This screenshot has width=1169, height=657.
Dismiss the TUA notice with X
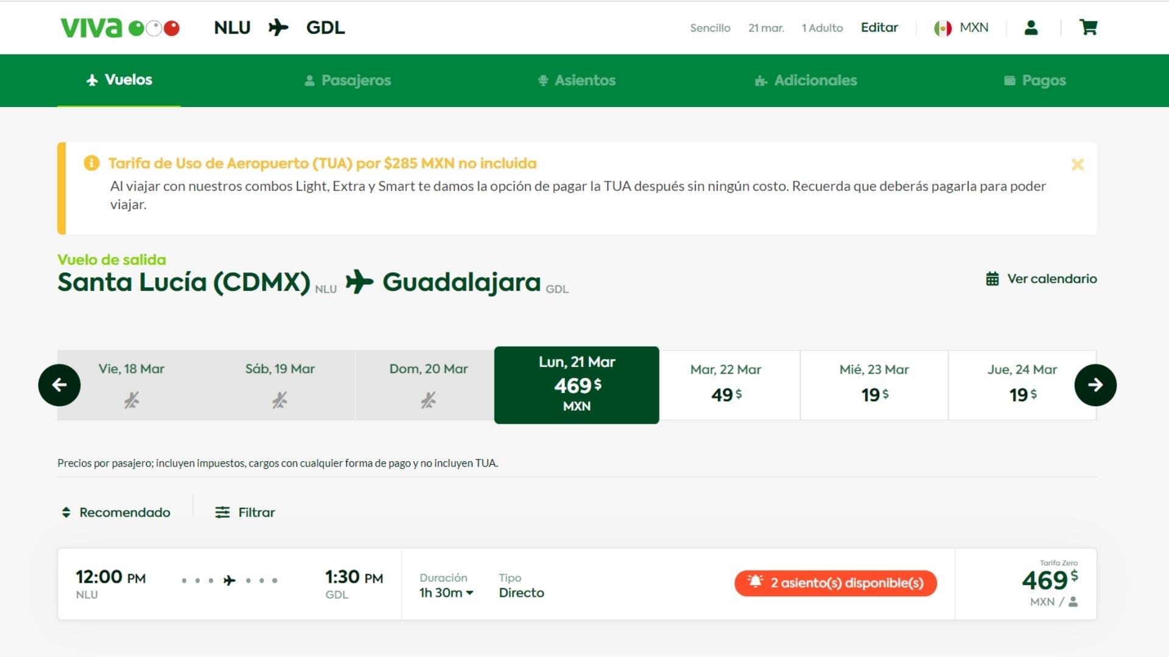(x=1077, y=164)
